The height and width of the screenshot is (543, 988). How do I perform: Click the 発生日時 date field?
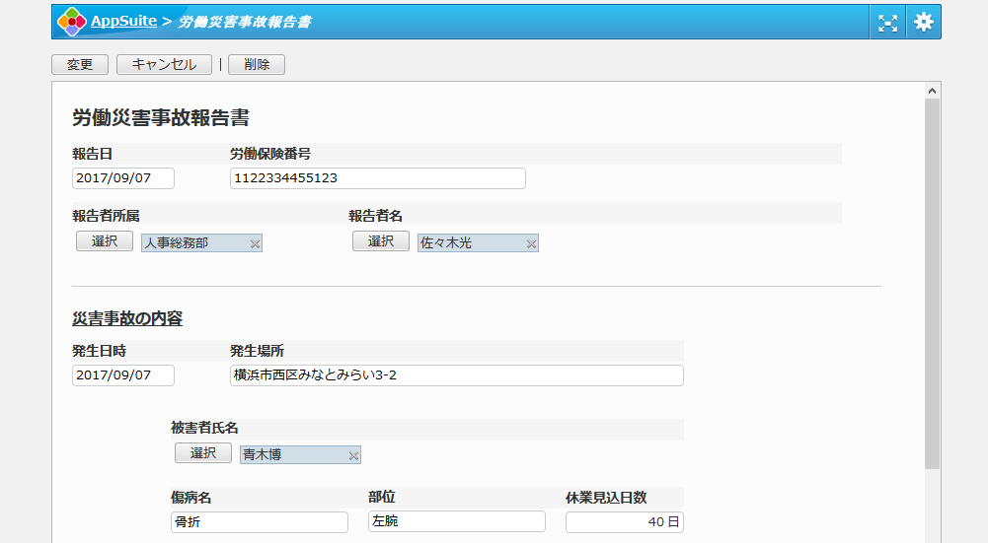(x=123, y=375)
